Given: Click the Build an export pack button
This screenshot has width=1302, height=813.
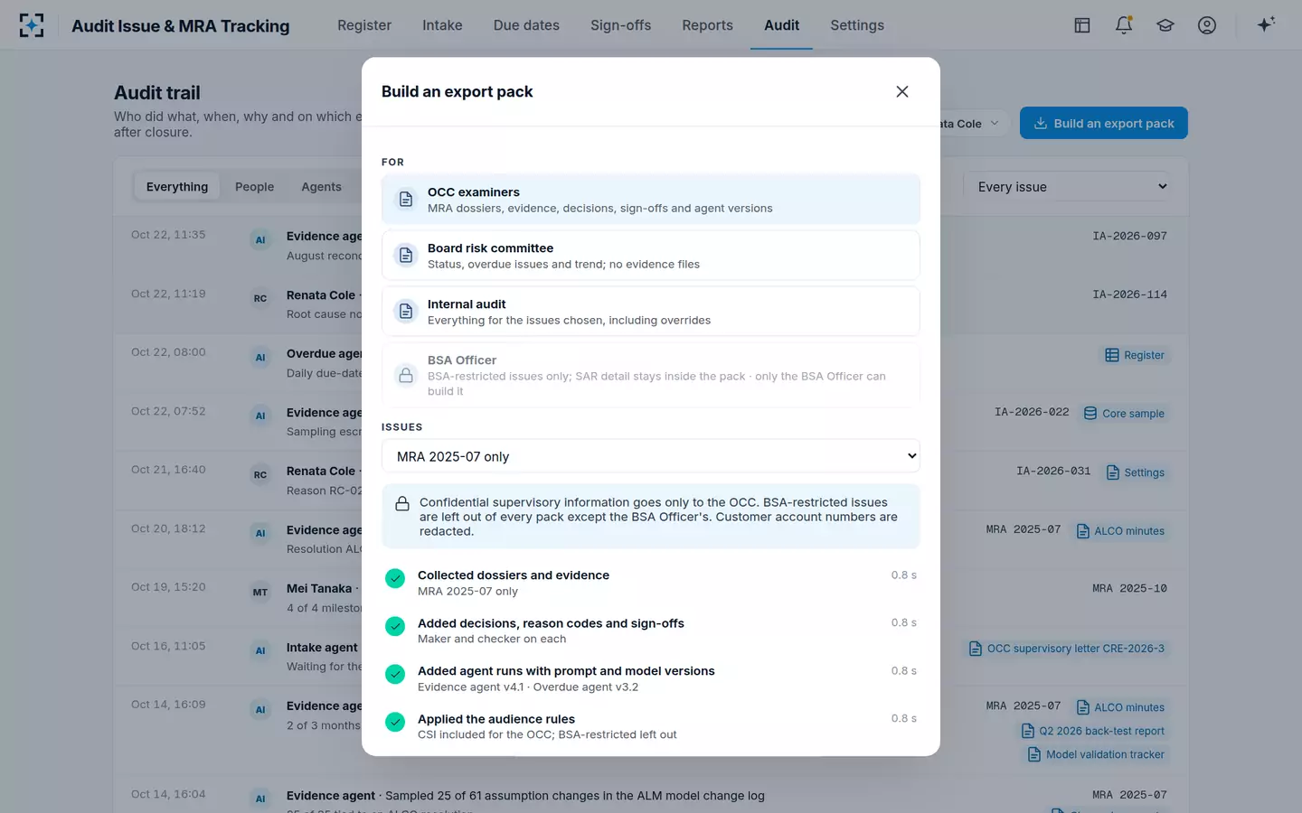Looking at the screenshot, I should point(1104,124).
